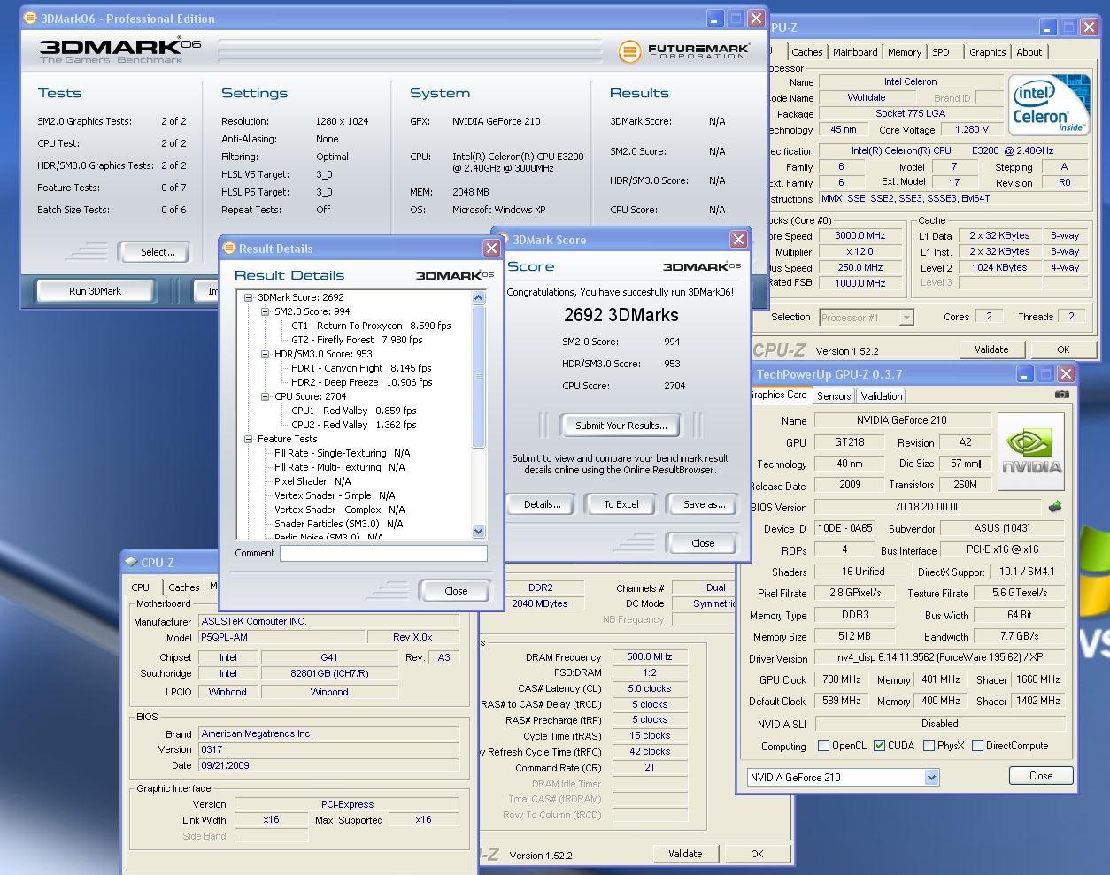Select Fill Rate - Single-Texturing row
1110x875 pixels.
(342, 453)
